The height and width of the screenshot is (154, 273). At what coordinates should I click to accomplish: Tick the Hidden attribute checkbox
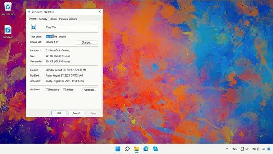point(64,89)
